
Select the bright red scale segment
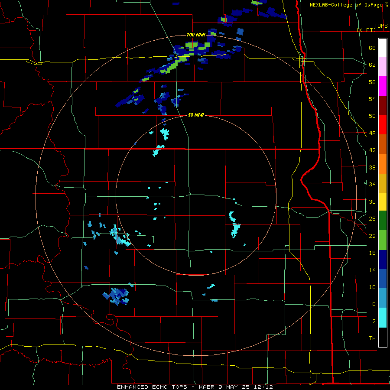(383, 125)
